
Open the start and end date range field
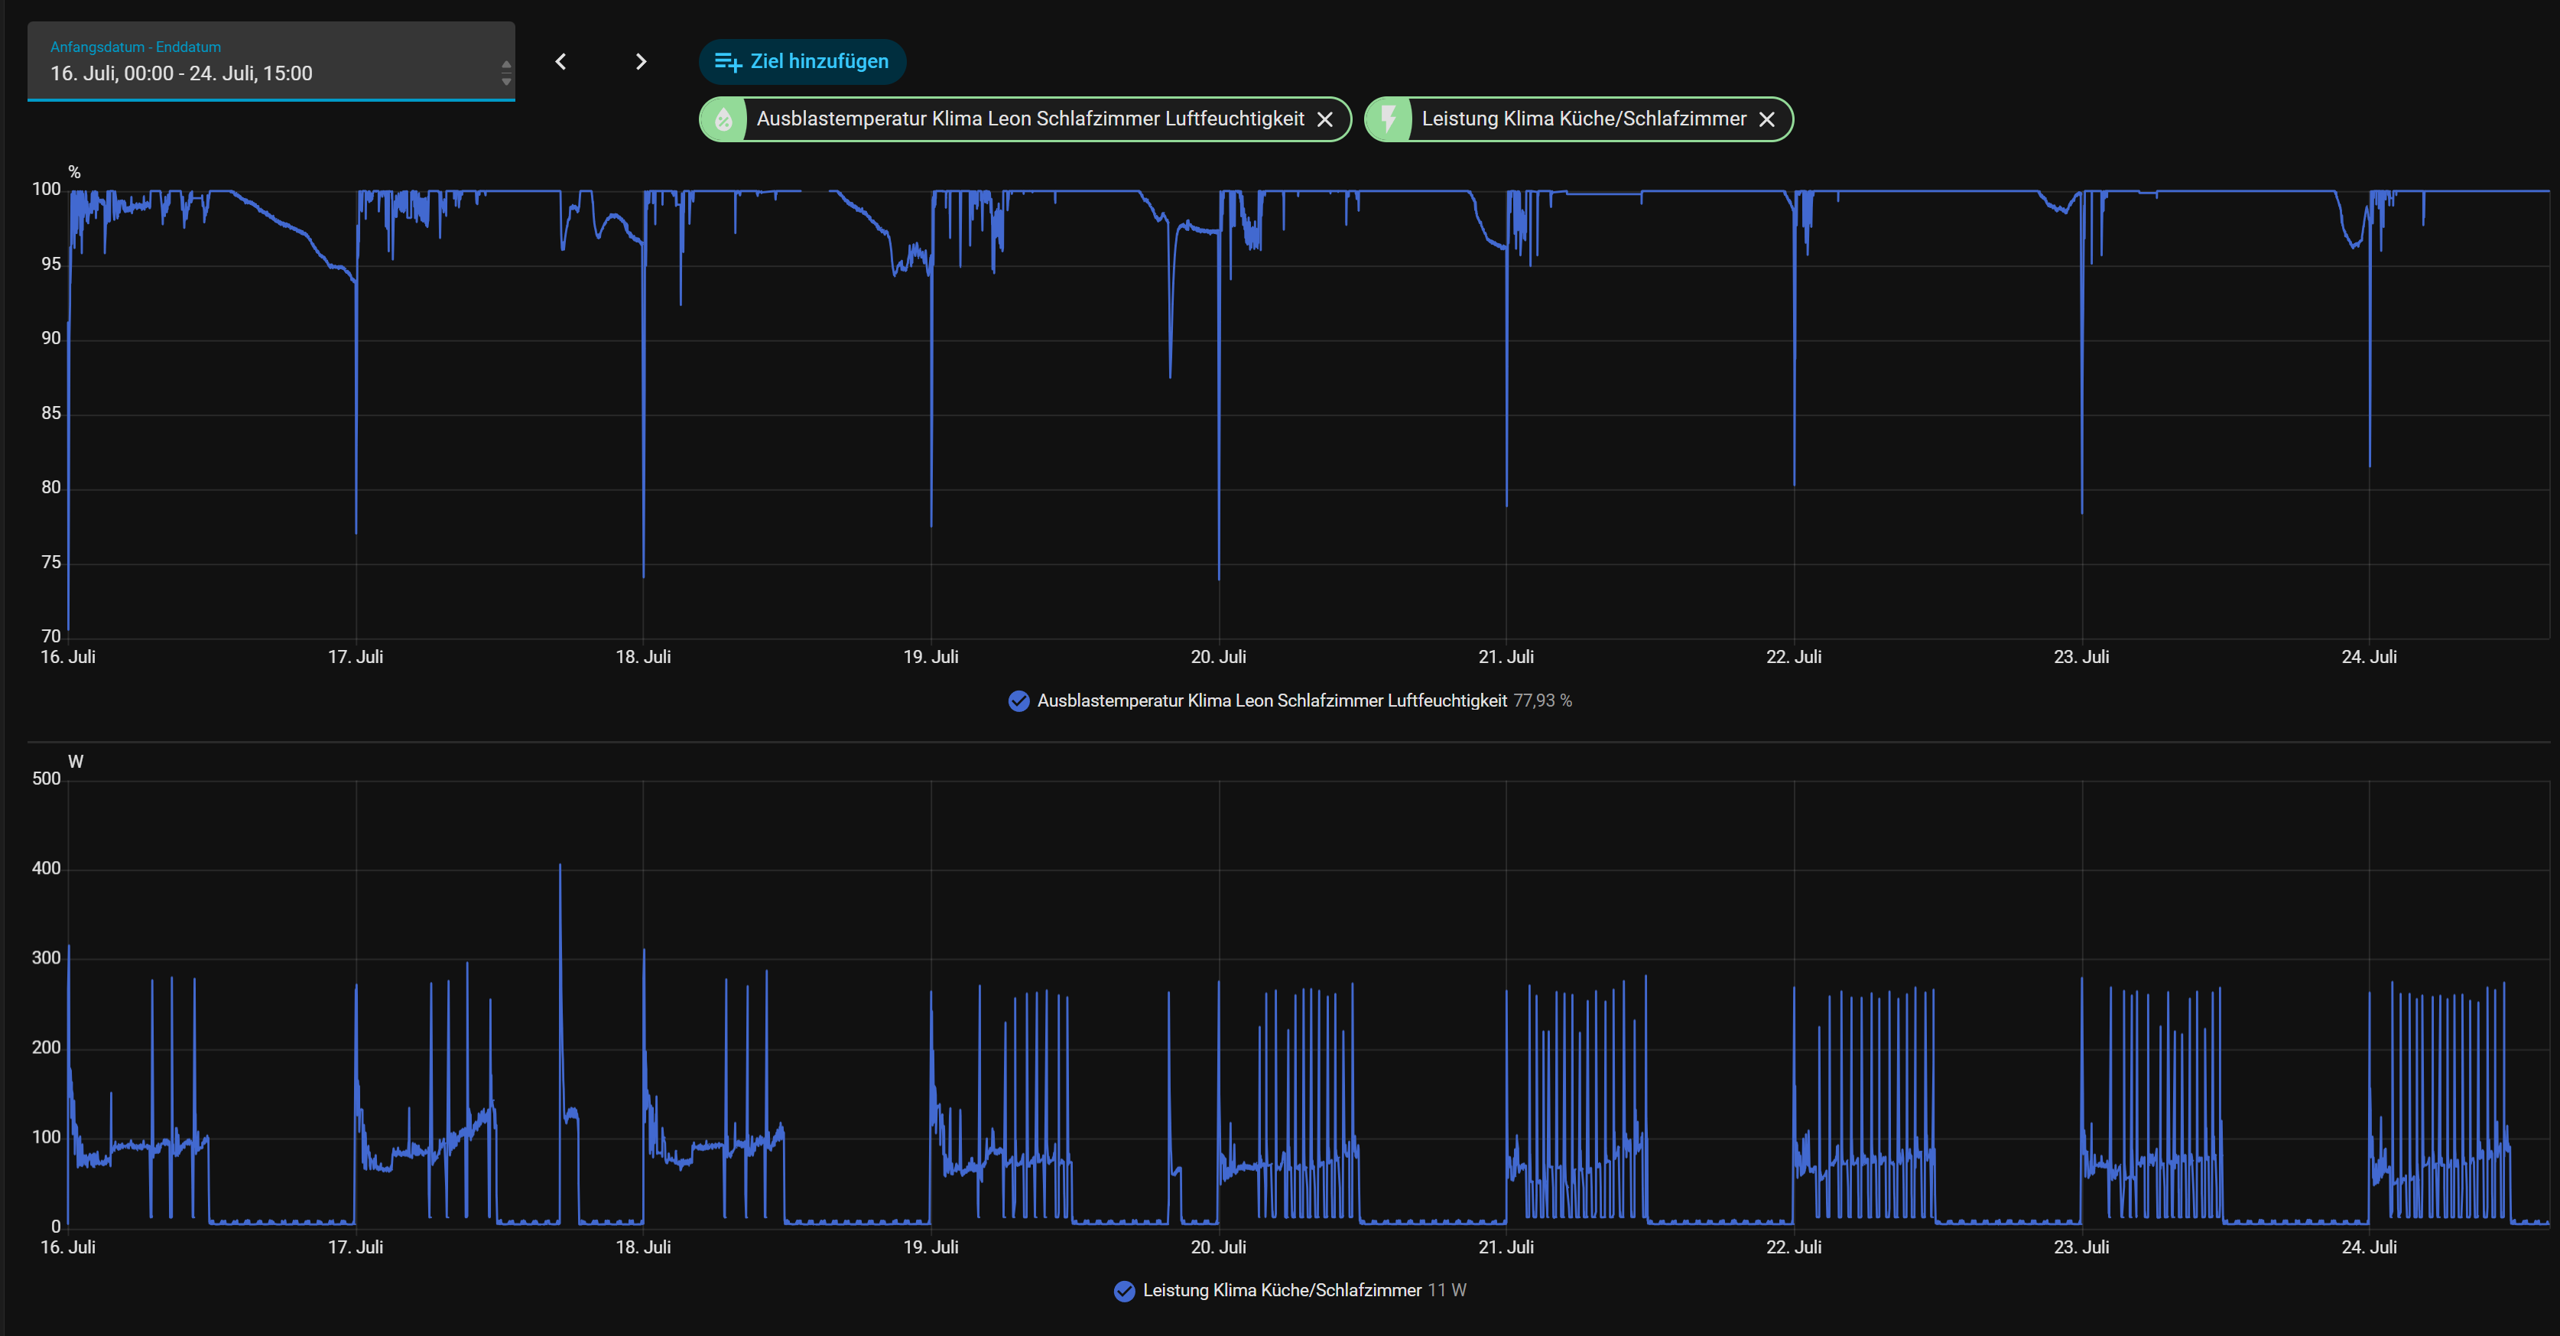271,62
